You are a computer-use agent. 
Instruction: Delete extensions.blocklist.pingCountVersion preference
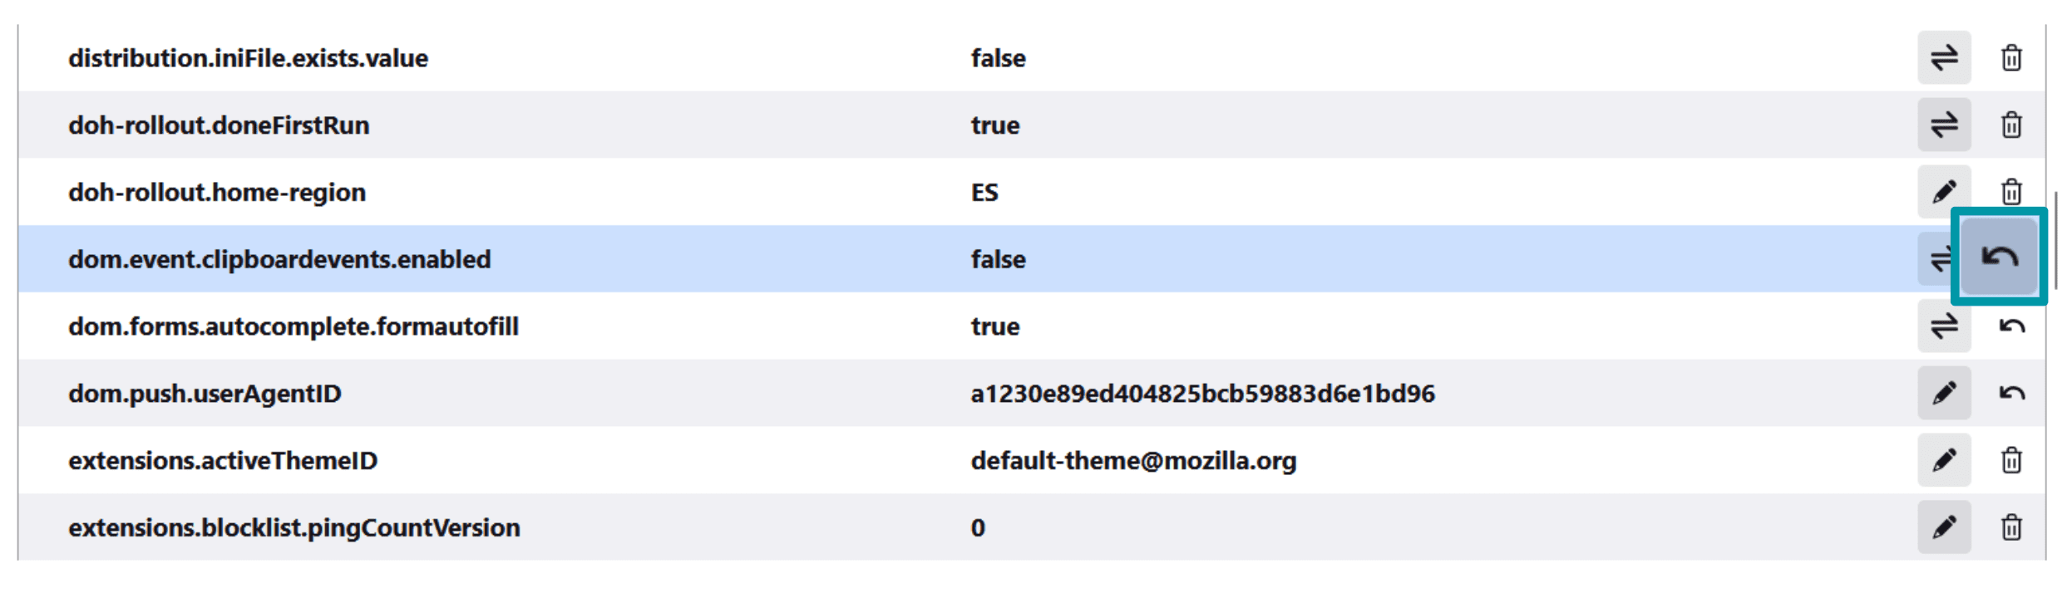(2011, 527)
